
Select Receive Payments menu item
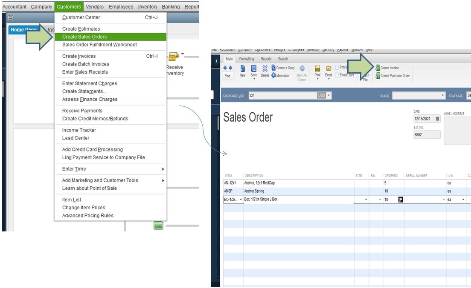point(110,111)
